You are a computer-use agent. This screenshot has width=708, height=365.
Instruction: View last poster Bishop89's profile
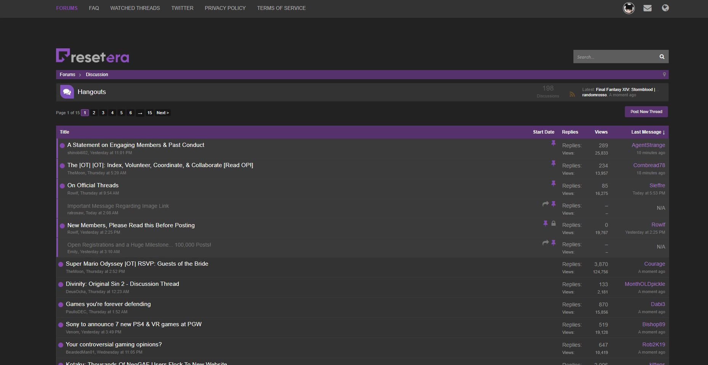[653, 324]
